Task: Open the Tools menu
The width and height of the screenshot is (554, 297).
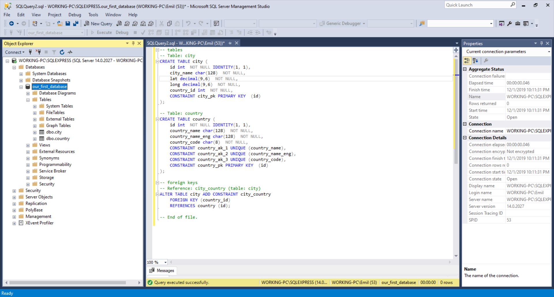Action: (93, 15)
